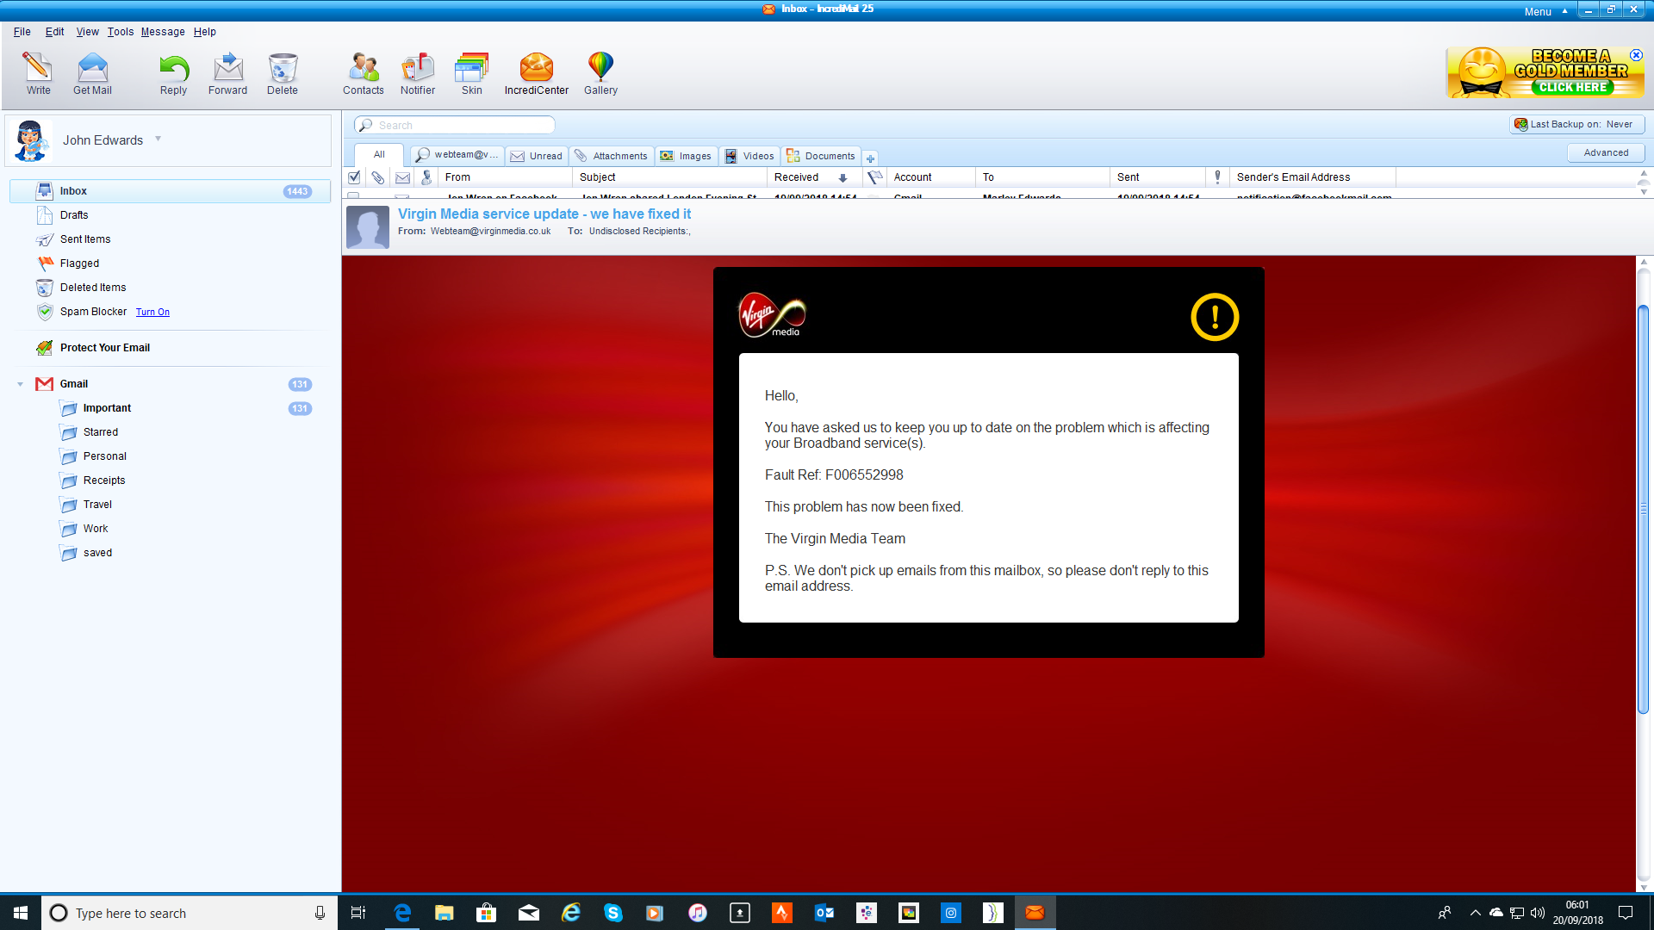Open Skype from the taskbar

pyautogui.click(x=612, y=913)
